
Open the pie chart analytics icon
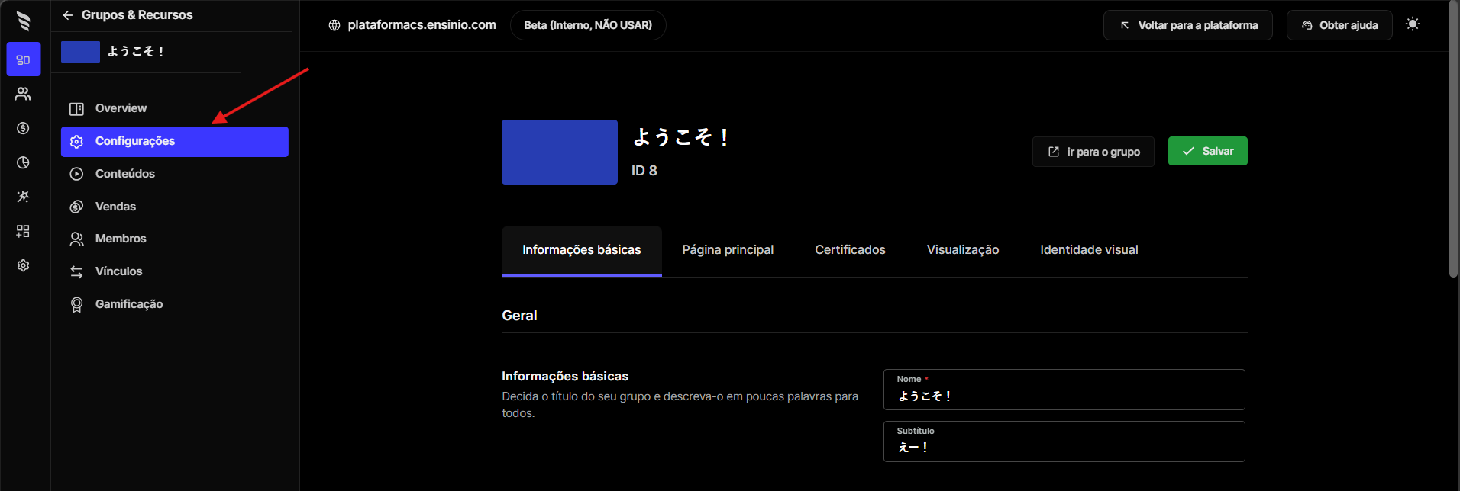click(24, 162)
